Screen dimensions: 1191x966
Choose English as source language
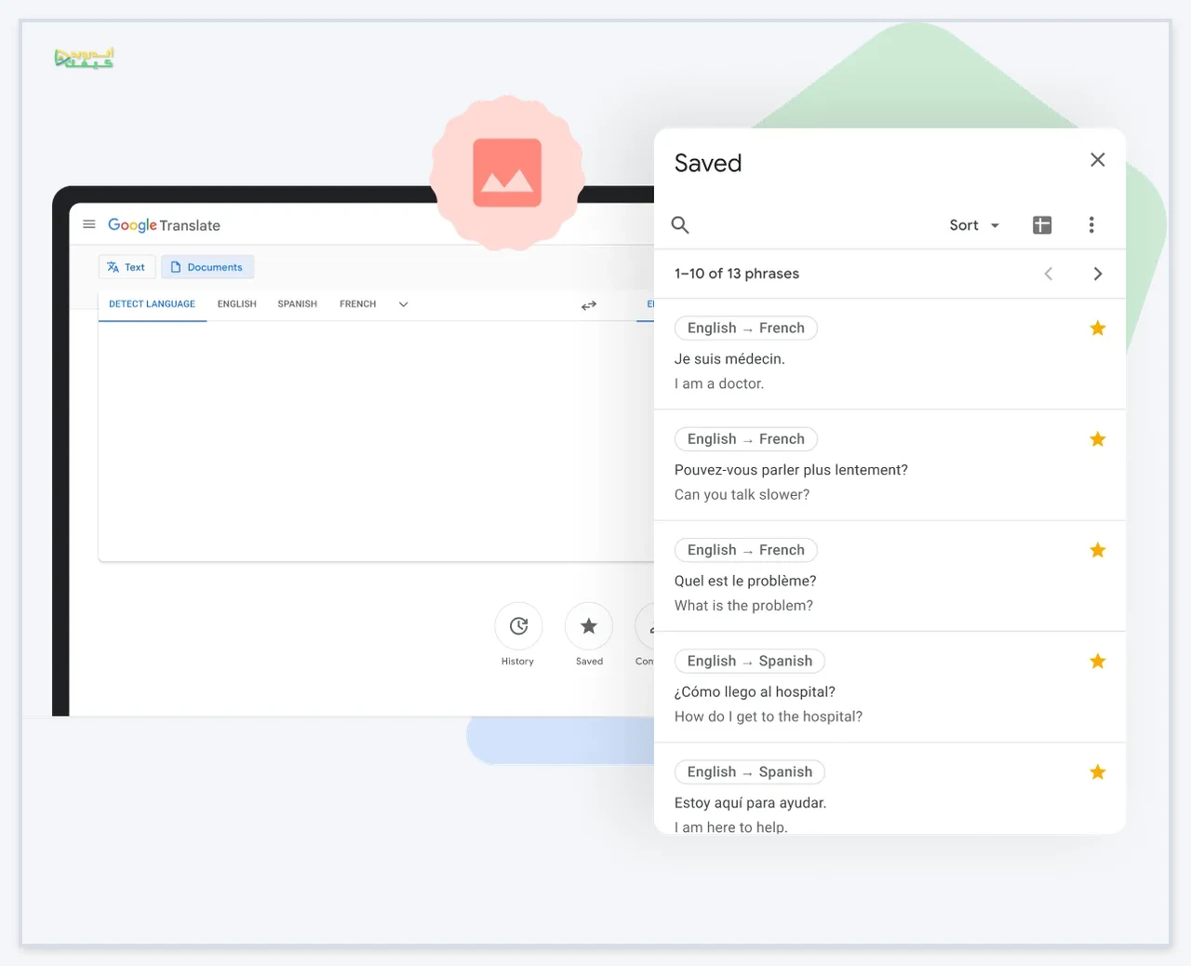pyautogui.click(x=237, y=304)
